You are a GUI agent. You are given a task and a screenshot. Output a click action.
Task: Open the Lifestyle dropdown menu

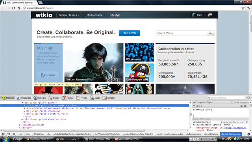tap(116, 15)
